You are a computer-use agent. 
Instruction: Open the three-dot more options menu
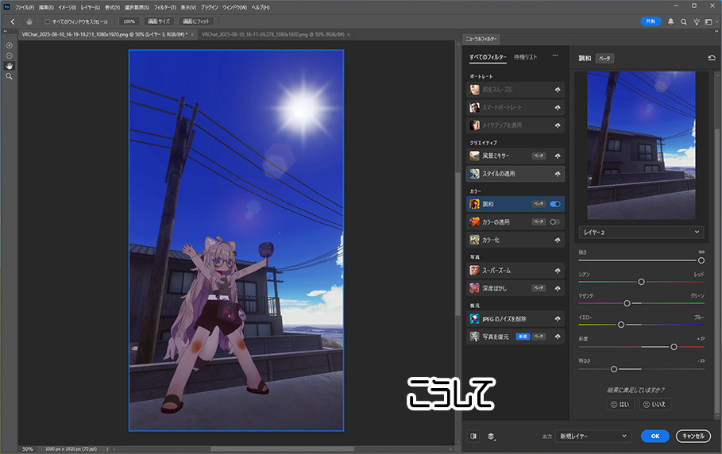coord(555,56)
